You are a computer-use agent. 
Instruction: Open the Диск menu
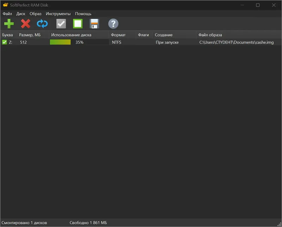pos(21,14)
